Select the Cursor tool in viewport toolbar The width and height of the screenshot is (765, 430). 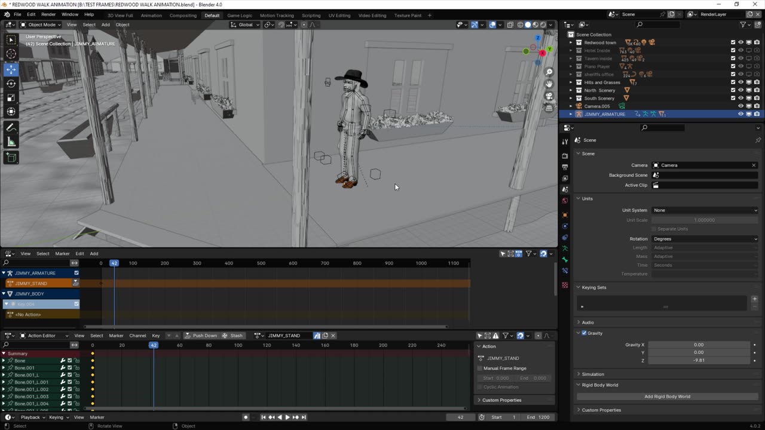click(11, 54)
